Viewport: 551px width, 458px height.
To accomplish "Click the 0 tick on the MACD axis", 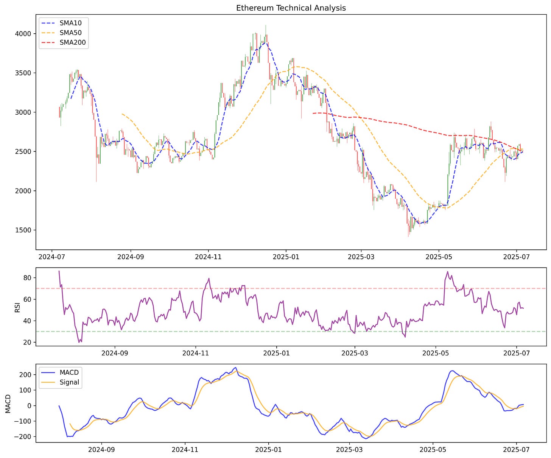I will coord(30,406).
